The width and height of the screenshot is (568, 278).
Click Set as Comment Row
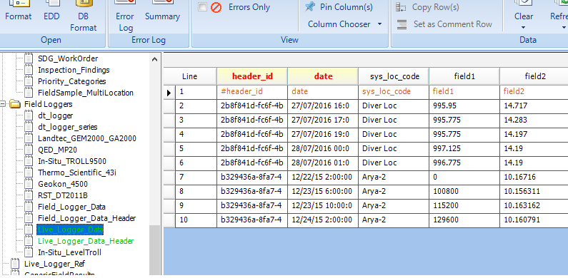pyautogui.click(x=444, y=24)
